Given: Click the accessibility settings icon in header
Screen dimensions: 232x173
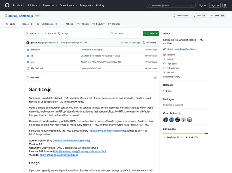Looking at the screenshot, I should (x=225, y=5).
